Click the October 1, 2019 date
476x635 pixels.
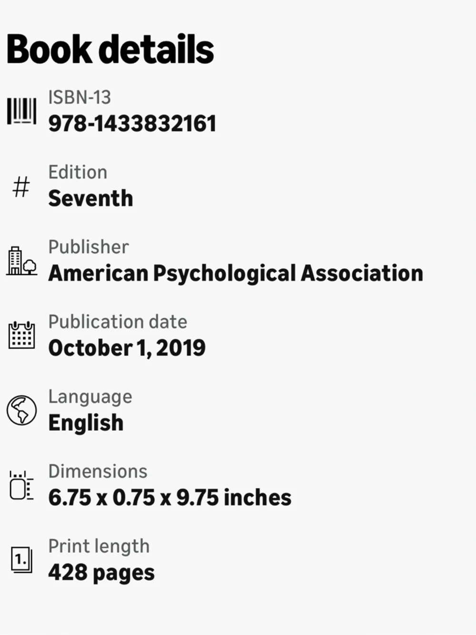(x=127, y=348)
